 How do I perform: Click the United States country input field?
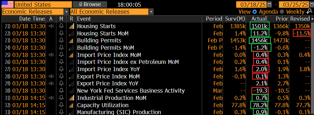43,4
